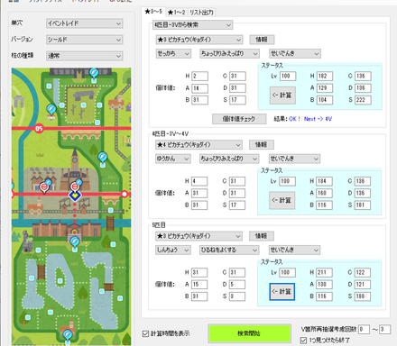Pick den square left of the pale waterfall strip

pos(49,86)
